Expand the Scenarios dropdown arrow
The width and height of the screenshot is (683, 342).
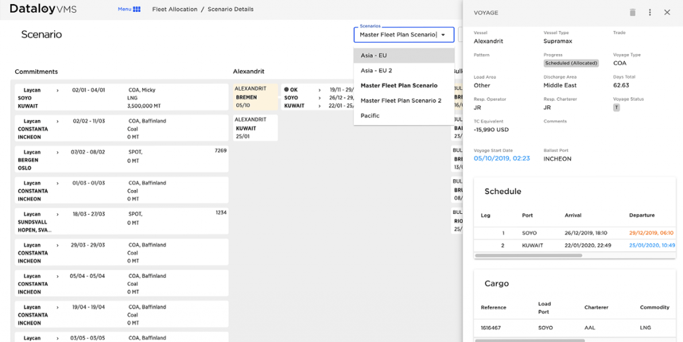443,35
